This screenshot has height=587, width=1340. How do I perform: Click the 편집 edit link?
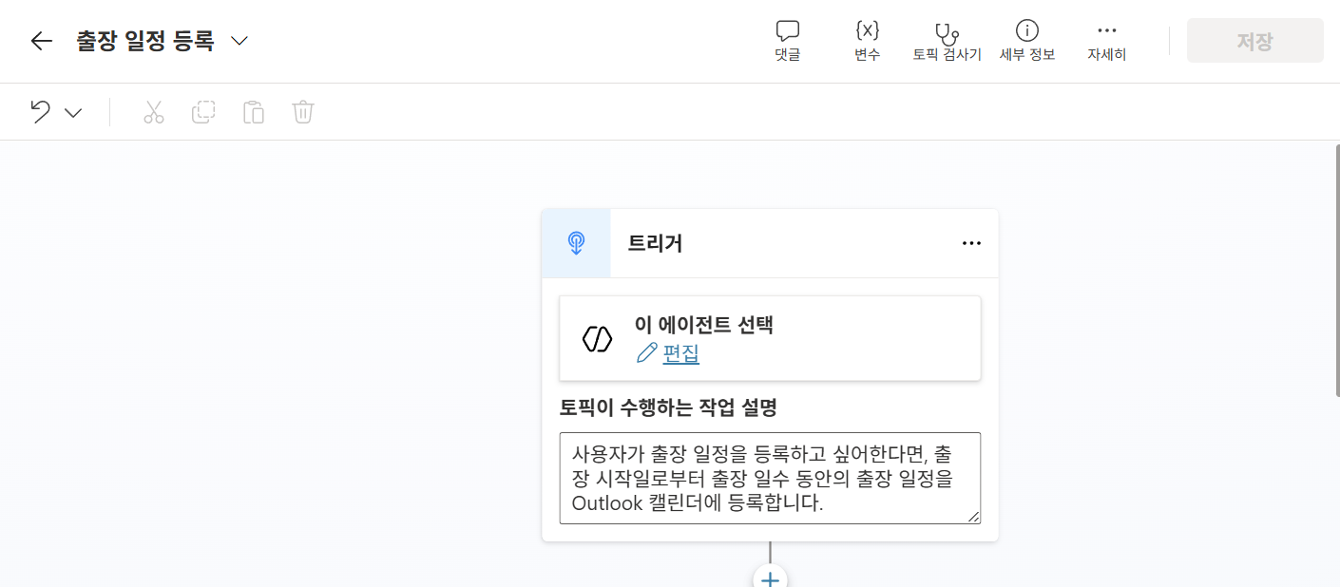(680, 354)
